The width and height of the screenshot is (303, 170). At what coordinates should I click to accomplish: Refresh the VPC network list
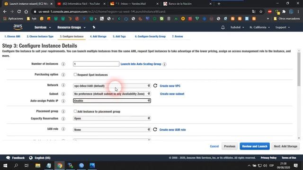pyautogui.click(x=155, y=85)
